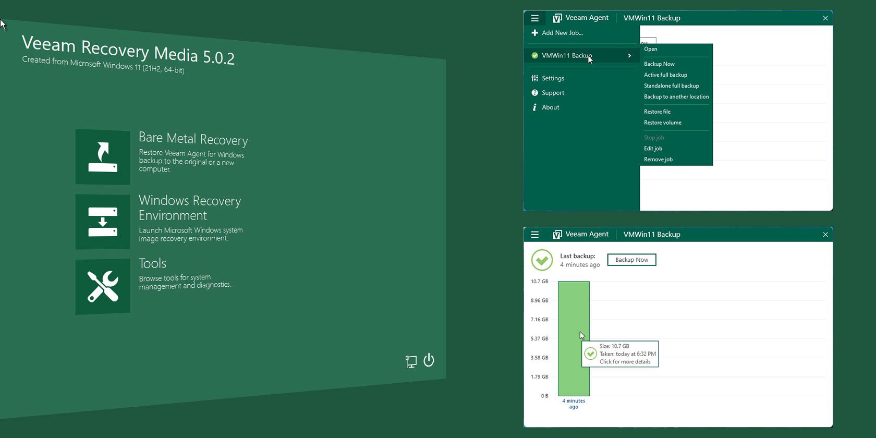Click the large green Last backup checkmark icon

click(542, 260)
